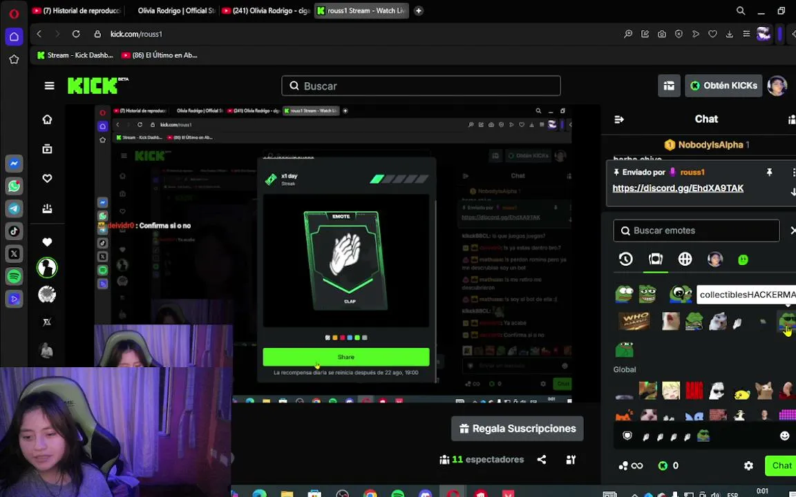Click the green Share button in stream

(345, 357)
